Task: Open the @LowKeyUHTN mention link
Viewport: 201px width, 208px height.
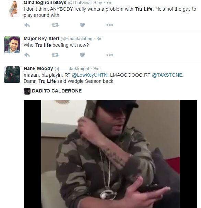Action: 90,75
